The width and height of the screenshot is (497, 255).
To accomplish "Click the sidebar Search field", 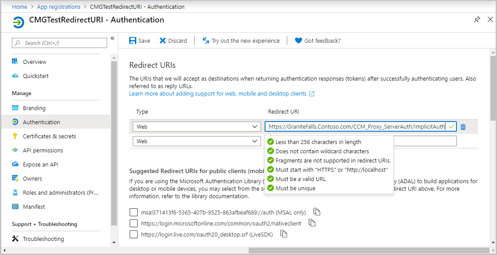I will pyautogui.click(x=60, y=43).
